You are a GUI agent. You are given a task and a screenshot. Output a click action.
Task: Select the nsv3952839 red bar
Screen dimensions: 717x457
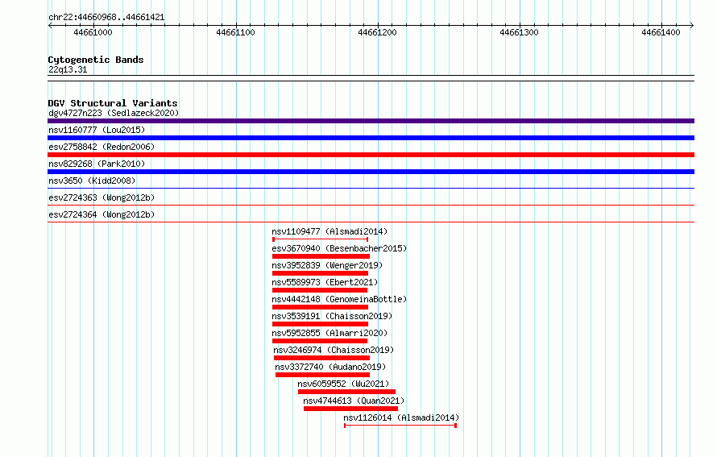(320, 273)
